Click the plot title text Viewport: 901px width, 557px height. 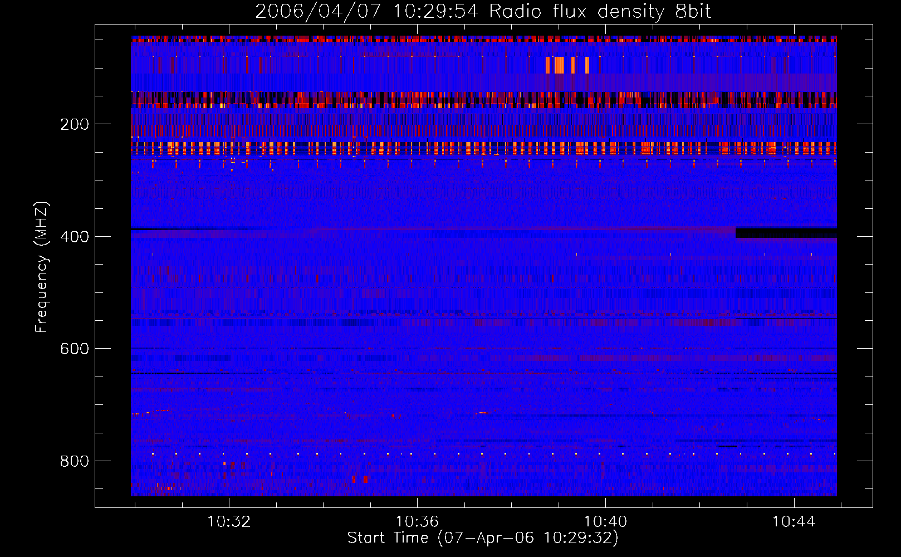point(483,12)
